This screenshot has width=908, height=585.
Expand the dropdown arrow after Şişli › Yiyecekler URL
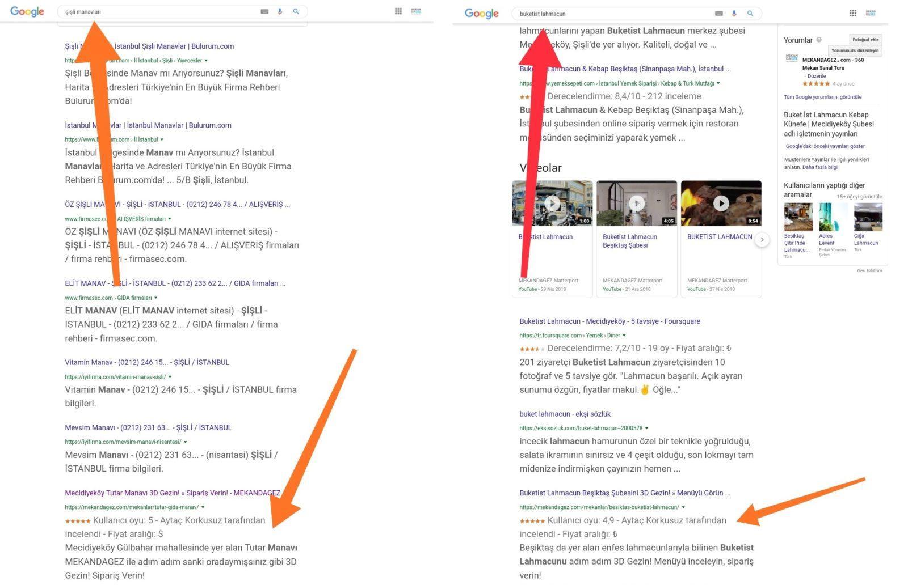point(206,61)
